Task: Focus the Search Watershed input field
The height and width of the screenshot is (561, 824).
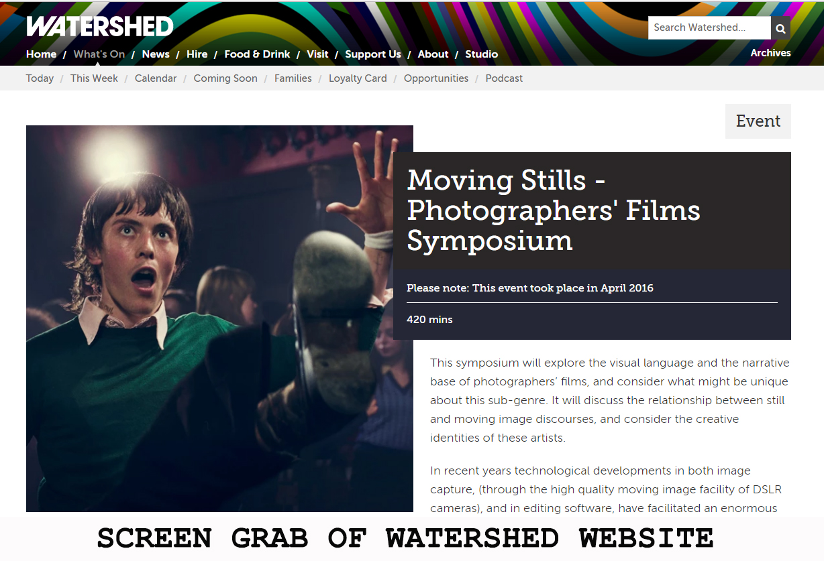Action: pos(709,28)
